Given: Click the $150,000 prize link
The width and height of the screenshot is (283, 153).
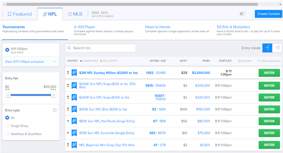Looking at the screenshot, I should [203, 109].
